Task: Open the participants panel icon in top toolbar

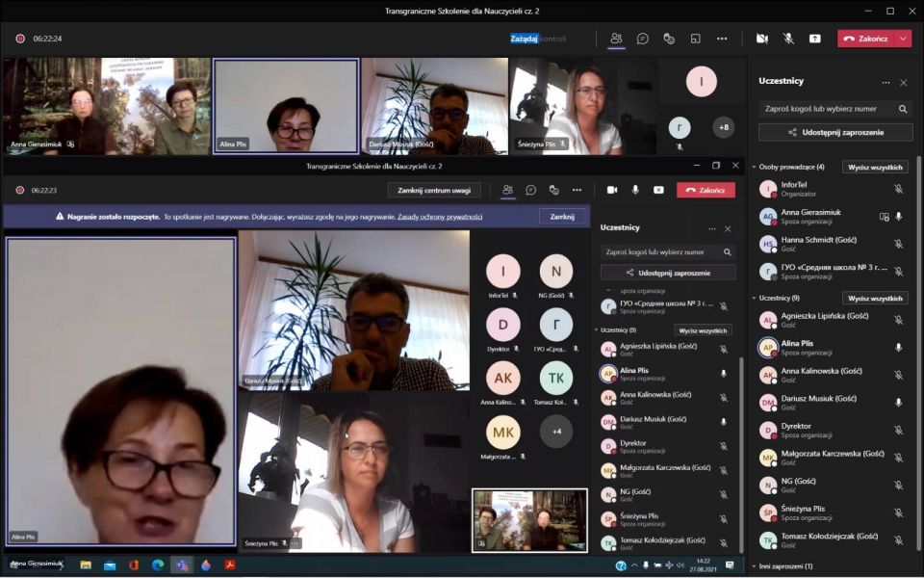Action: point(616,39)
